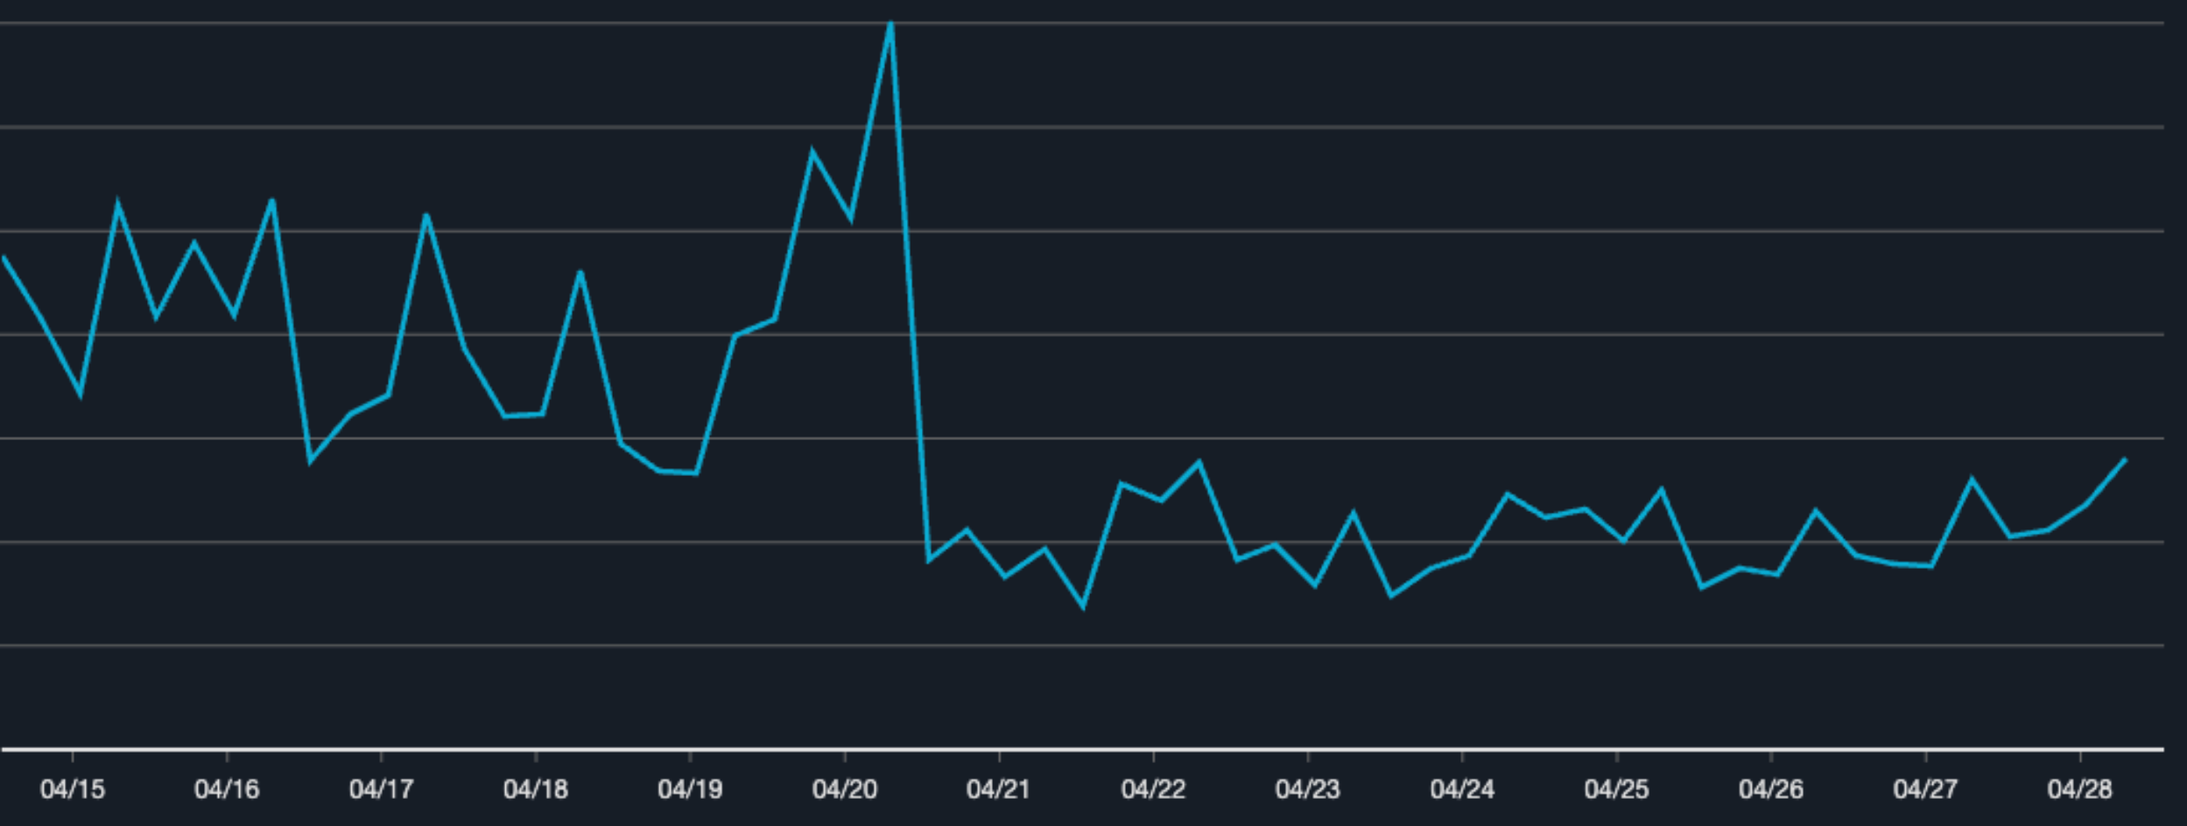Select the first data point at line's left end
The image size is (2187, 826).
tap(4, 257)
